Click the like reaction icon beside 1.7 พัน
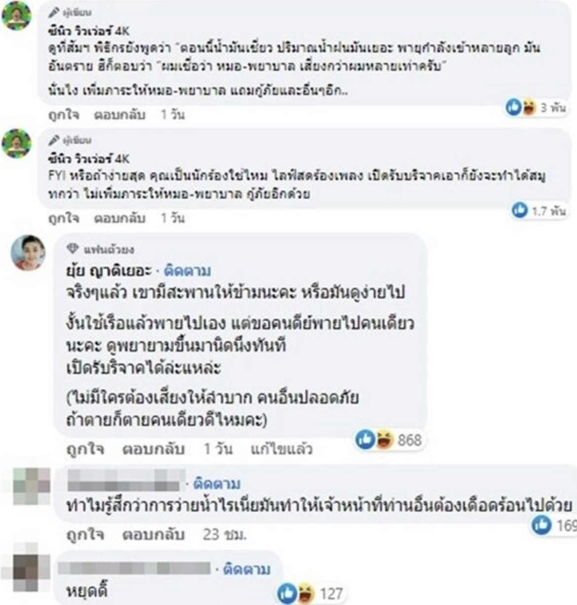The image size is (577, 605). pos(519,211)
